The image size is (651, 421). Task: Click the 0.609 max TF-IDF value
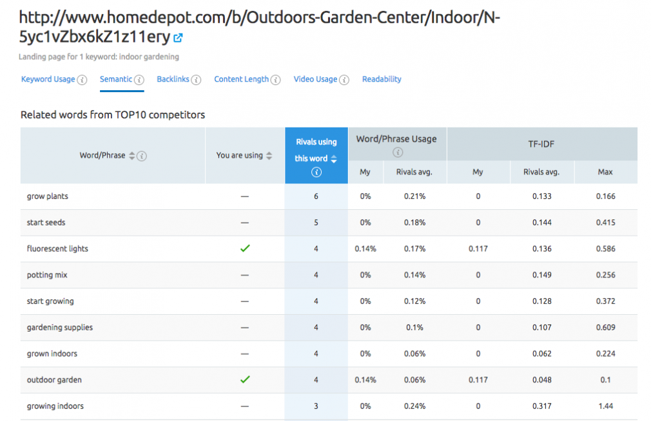click(x=606, y=328)
